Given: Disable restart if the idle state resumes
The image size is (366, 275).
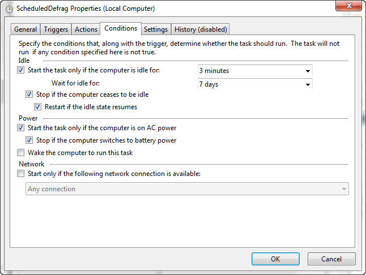Looking at the screenshot, I should pos(39,106).
